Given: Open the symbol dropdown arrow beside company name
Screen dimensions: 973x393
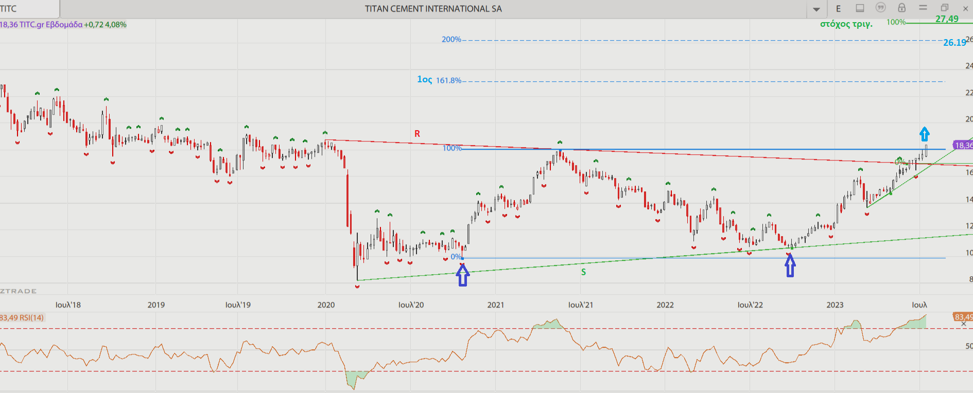Looking at the screenshot, I should (816, 9).
